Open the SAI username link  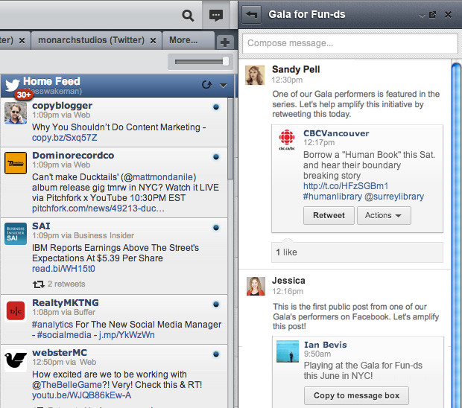point(41,226)
